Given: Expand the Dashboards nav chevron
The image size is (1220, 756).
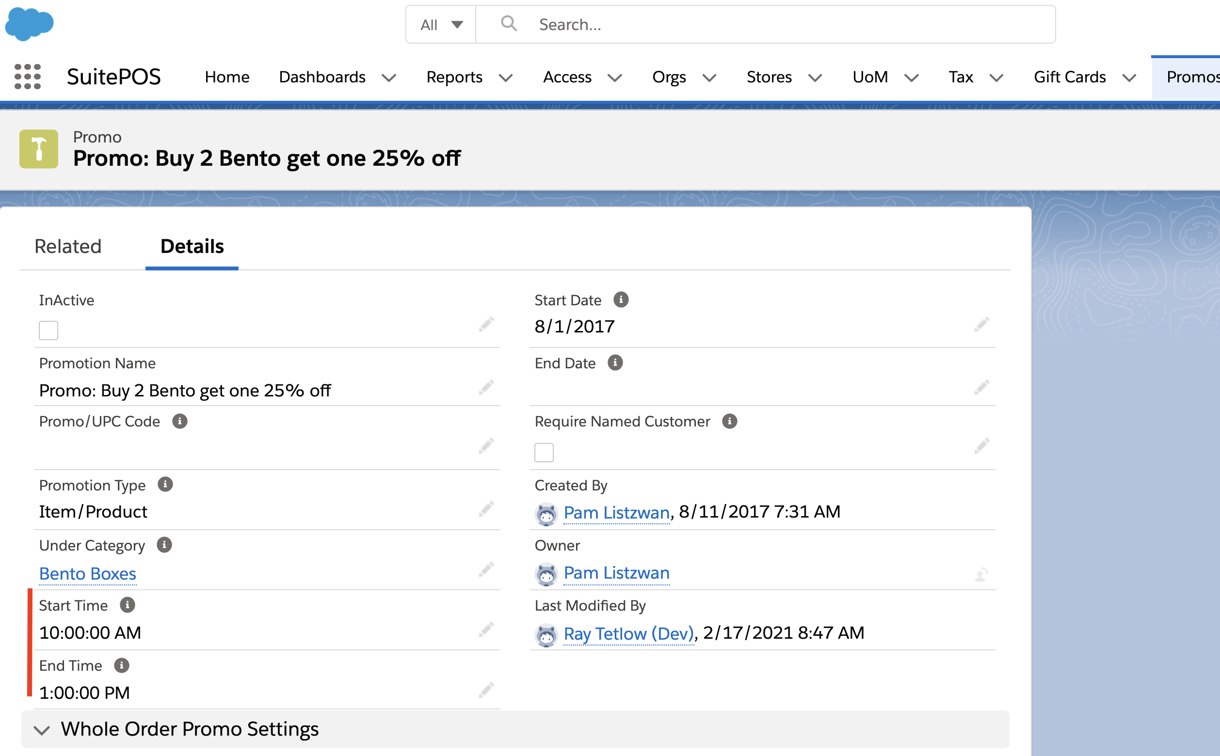Looking at the screenshot, I should pos(389,78).
